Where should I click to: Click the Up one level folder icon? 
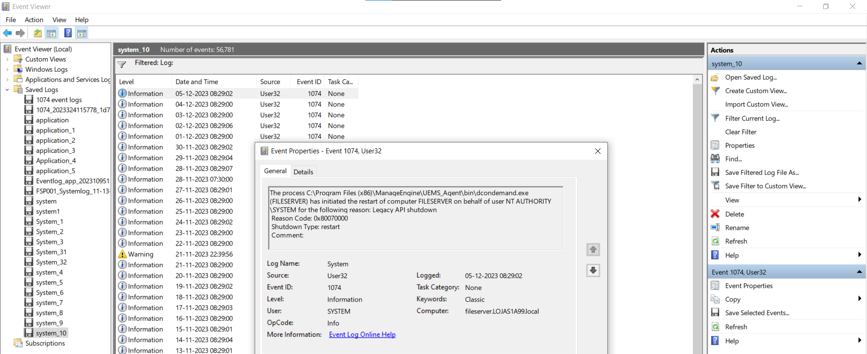tap(38, 33)
